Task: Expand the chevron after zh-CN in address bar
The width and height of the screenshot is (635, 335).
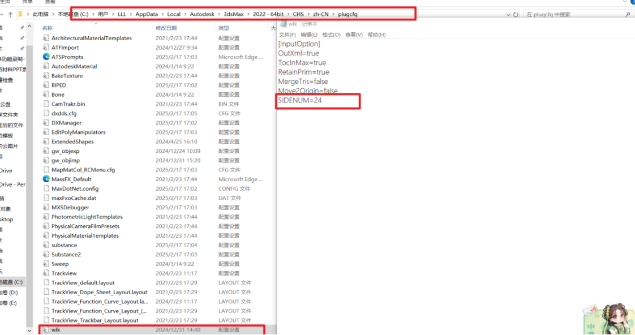Action: (x=333, y=14)
